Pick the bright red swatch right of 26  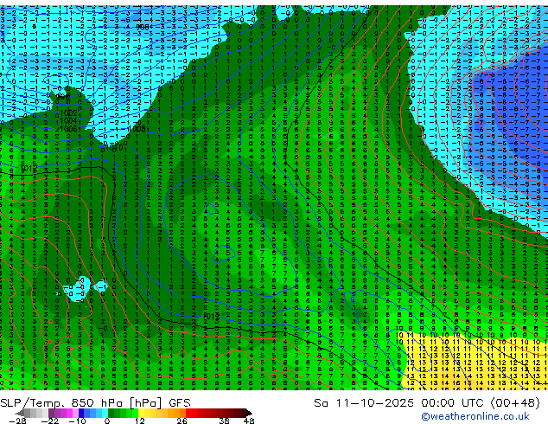pos(189,413)
